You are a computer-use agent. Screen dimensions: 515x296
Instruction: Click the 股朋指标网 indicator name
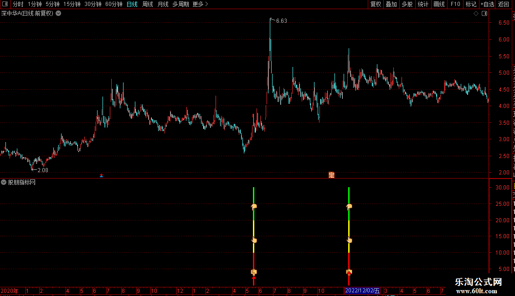click(x=22, y=182)
